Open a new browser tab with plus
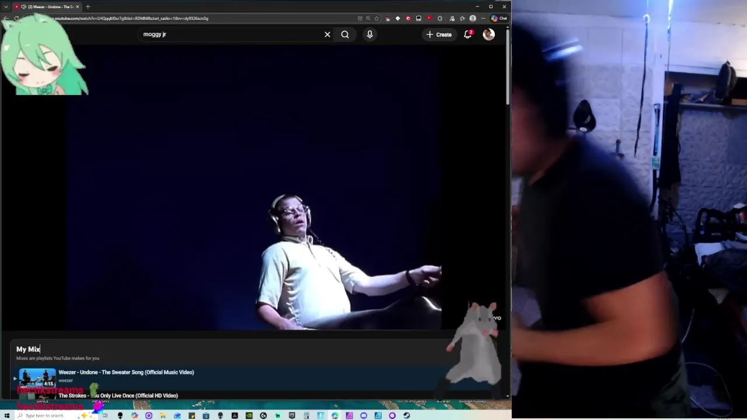747x420 pixels. pos(88,6)
